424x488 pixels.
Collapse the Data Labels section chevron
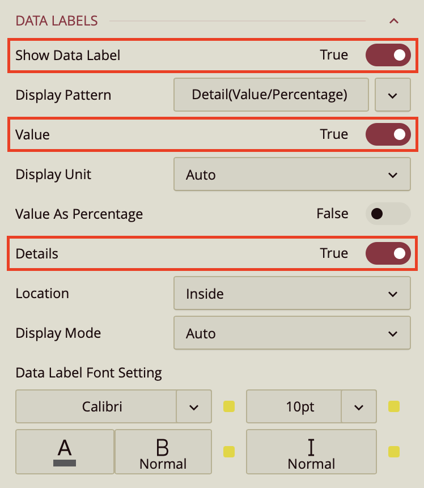pyautogui.click(x=394, y=21)
